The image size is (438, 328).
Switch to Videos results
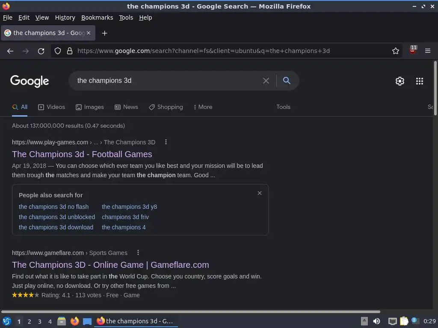coord(52,107)
